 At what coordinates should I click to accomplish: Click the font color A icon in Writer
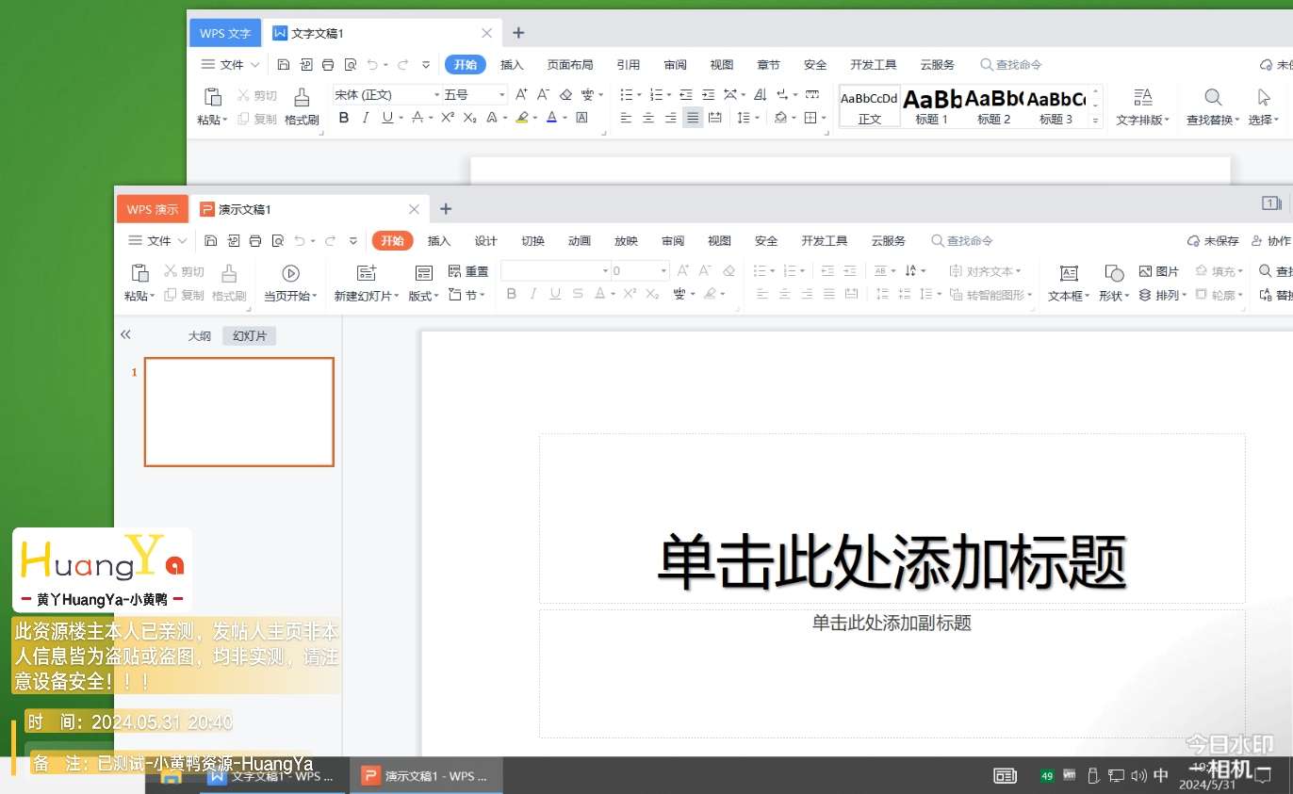[551, 118]
